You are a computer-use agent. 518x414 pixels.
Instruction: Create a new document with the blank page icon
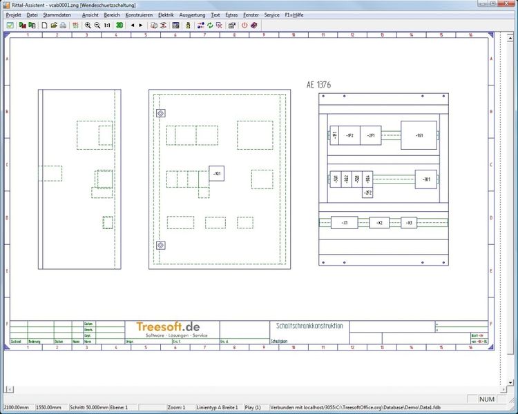pos(44,26)
